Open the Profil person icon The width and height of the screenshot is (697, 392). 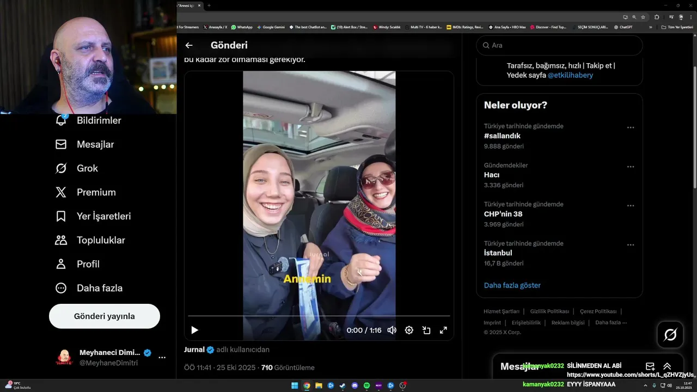point(61,264)
